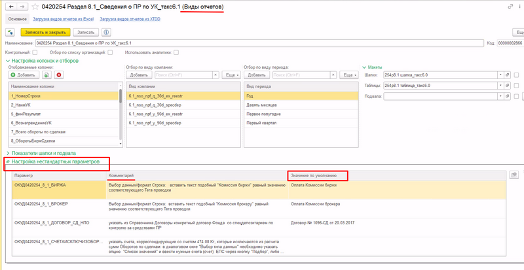Toggle the Контрольный checkbox

click(x=35, y=52)
